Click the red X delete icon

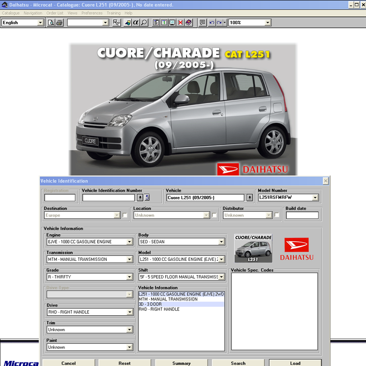(x=180, y=23)
